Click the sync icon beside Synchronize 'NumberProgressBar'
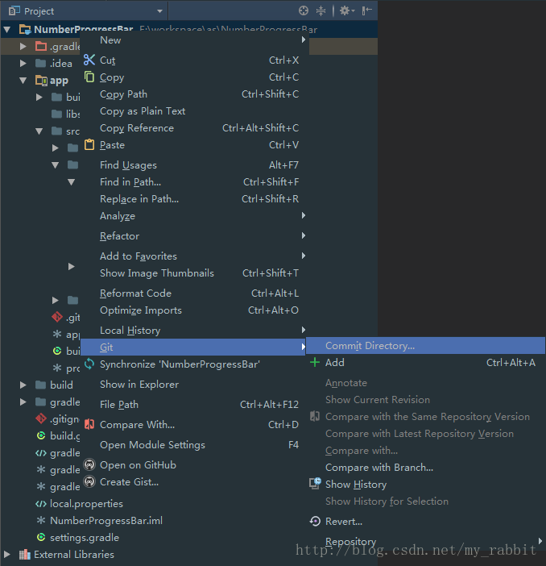This screenshot has height=566, width=546. (89, 364)
